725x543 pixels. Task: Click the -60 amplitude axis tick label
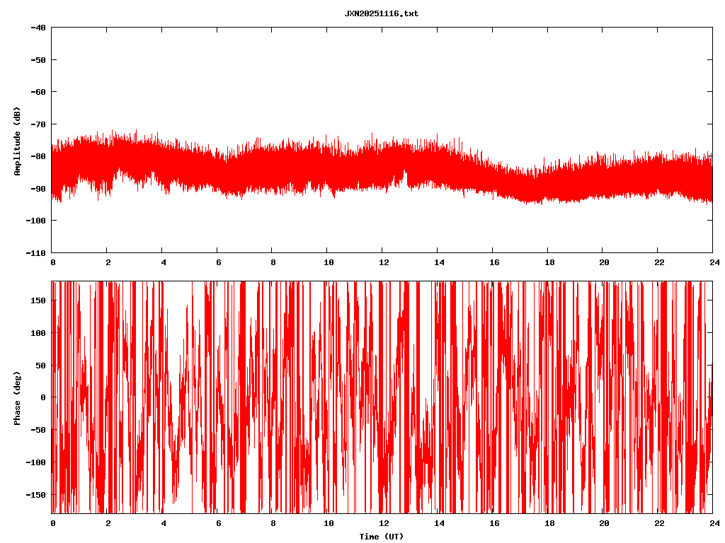click(38, 92)
